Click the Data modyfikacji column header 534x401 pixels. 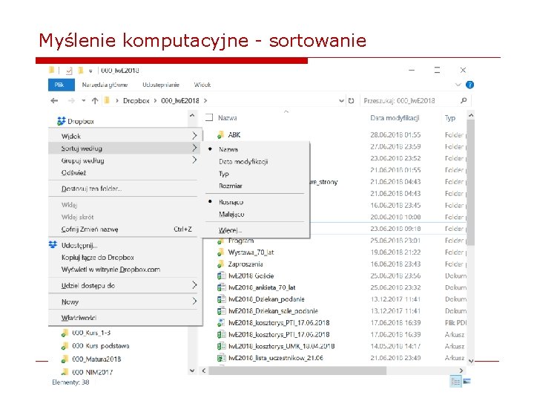coord(395,118)
